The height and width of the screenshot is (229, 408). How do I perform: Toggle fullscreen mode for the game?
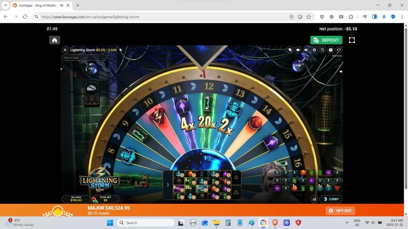click(x=352, y=40)
